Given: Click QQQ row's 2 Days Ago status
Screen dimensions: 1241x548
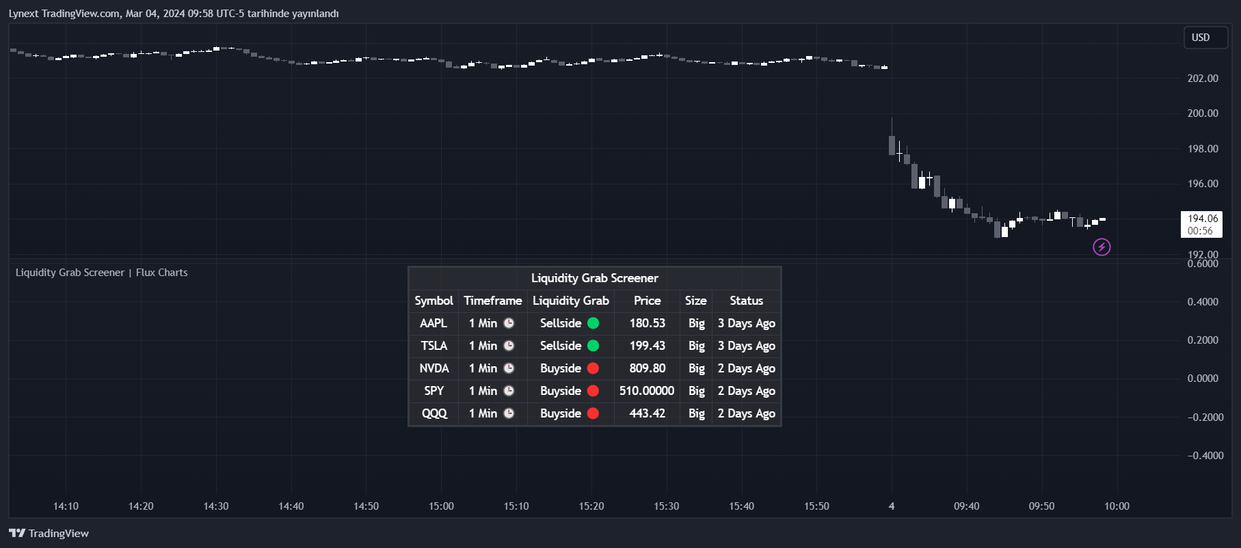Looking at the screenshot, I should [x=746, y=413].
